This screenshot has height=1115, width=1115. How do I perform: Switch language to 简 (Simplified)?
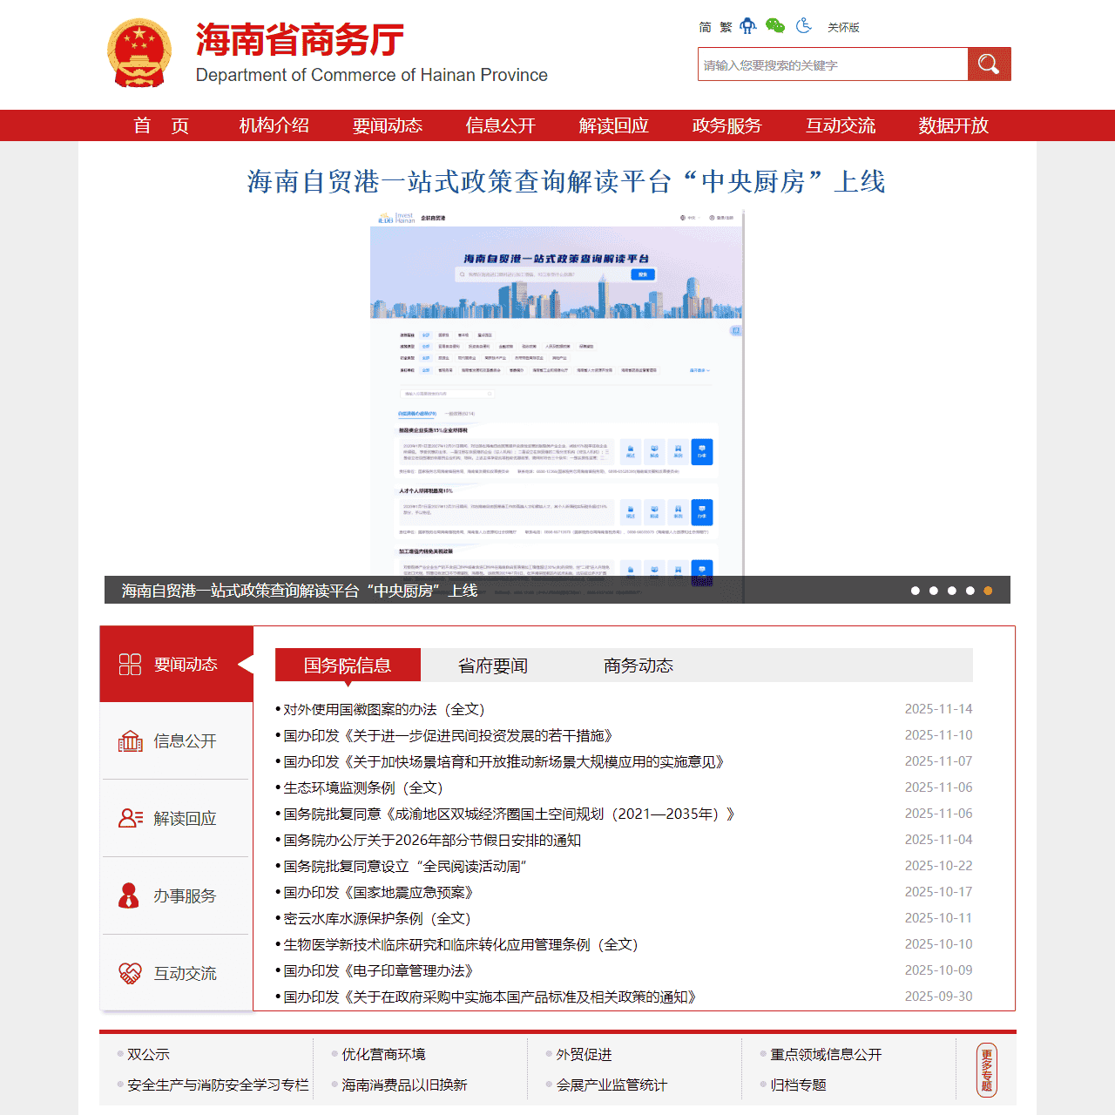[704, 27]
